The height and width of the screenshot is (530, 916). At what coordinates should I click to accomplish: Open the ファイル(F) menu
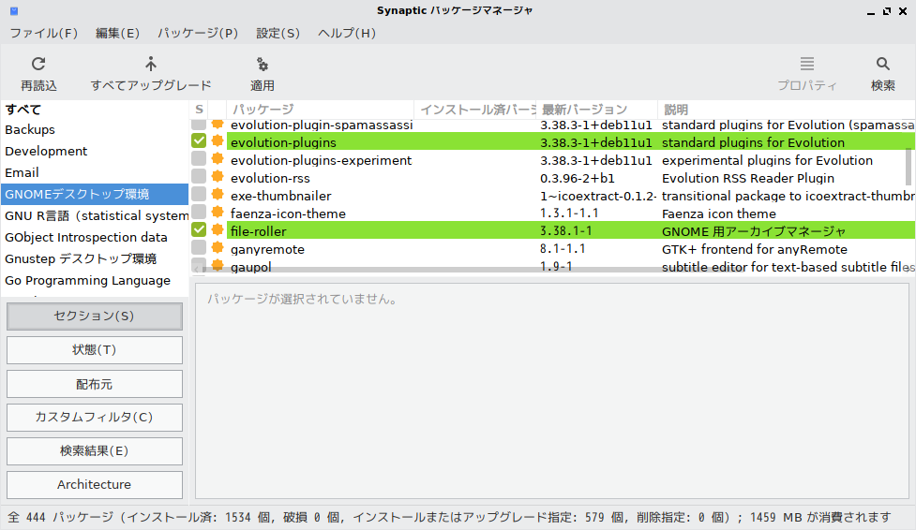click(x=44, y=34)
